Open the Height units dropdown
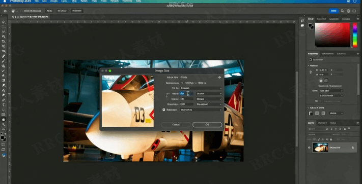Viewport: 362px width, 184px height. pos(209,99)
